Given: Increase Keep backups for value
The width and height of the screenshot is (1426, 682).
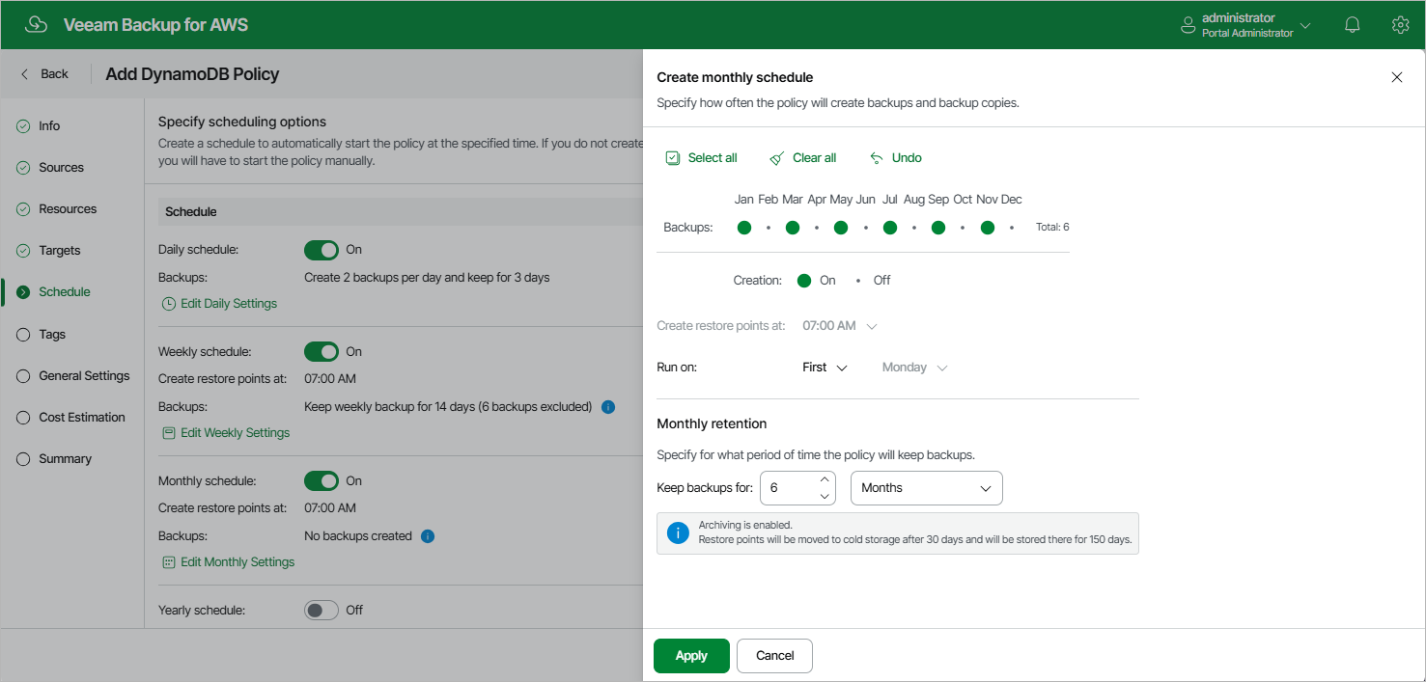Looking at the screenshot, I should [825, 479].
